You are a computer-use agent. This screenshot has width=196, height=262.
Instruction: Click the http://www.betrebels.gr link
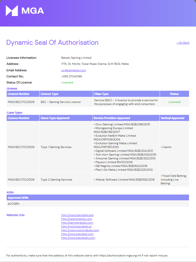click(76, 227)
